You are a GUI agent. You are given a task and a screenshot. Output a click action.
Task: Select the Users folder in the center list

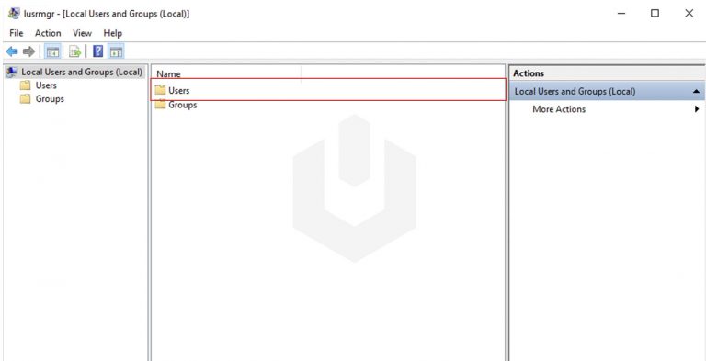[328, 90]
